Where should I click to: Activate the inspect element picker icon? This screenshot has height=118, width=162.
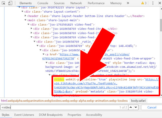[4, 3]
